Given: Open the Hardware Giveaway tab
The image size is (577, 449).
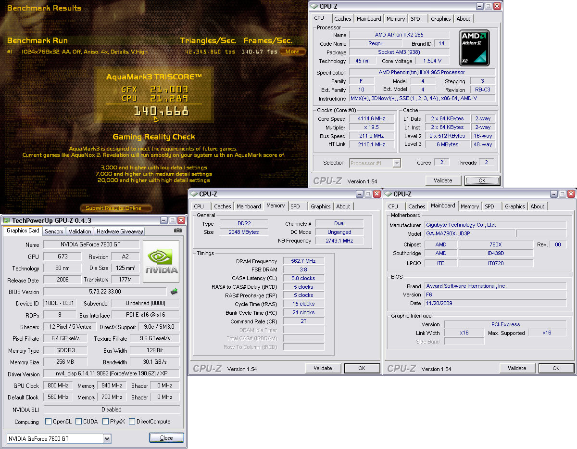Looking at the screenshot, I should pyautogui.click(x=120, y=231).
